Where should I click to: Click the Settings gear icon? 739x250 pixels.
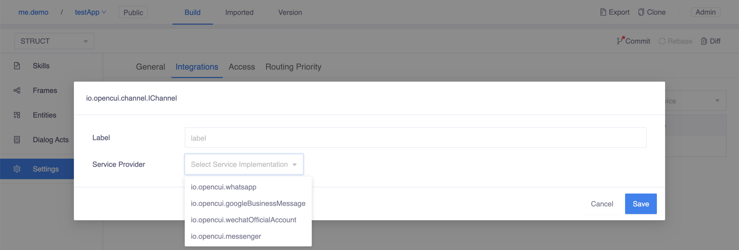[17, 169]
